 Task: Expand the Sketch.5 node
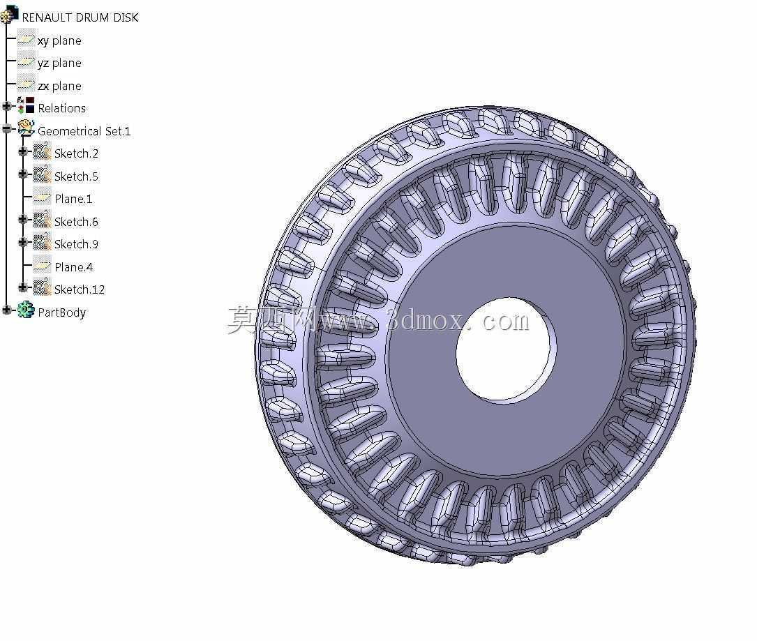pyautogui.click(x=23, y=174)
